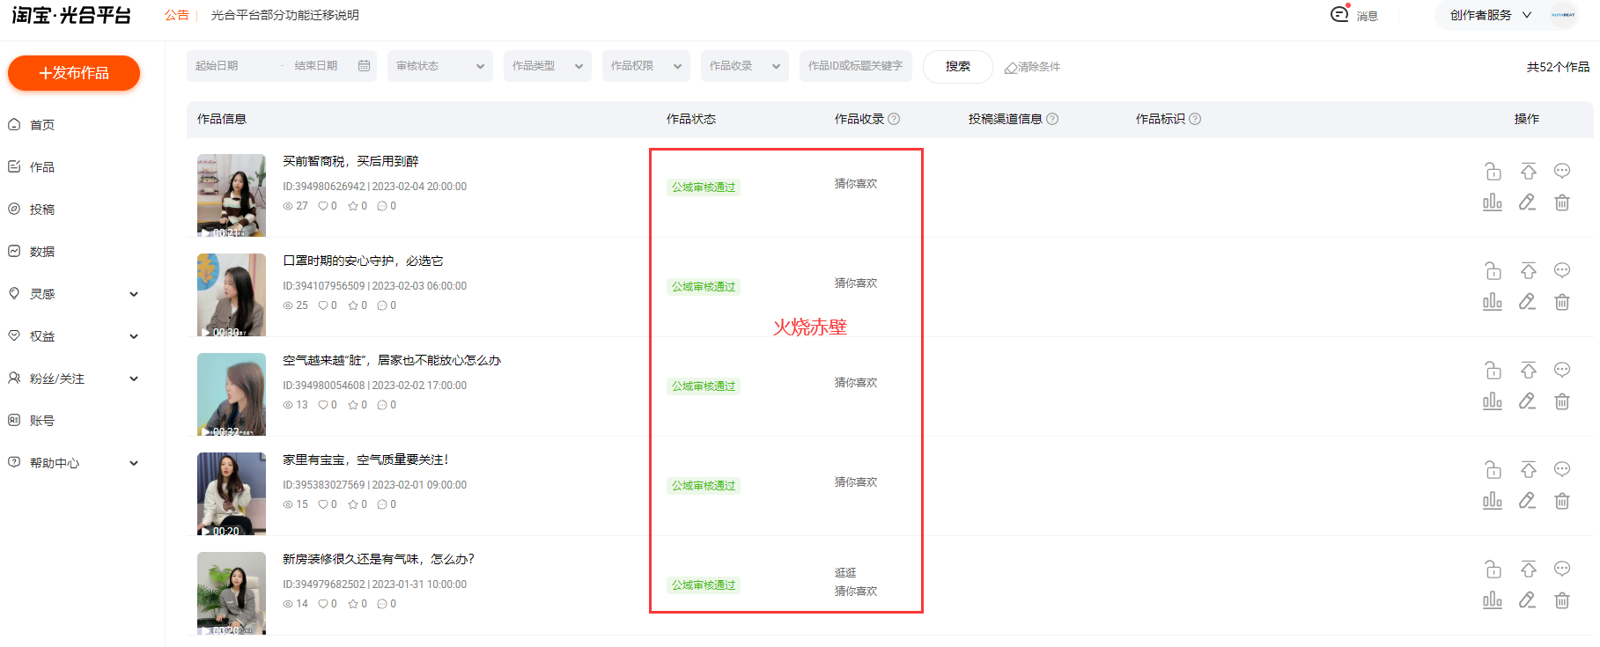Click the 搜索 button
The width and height of the screenshot is (1600, 647).
pos(958,66)
